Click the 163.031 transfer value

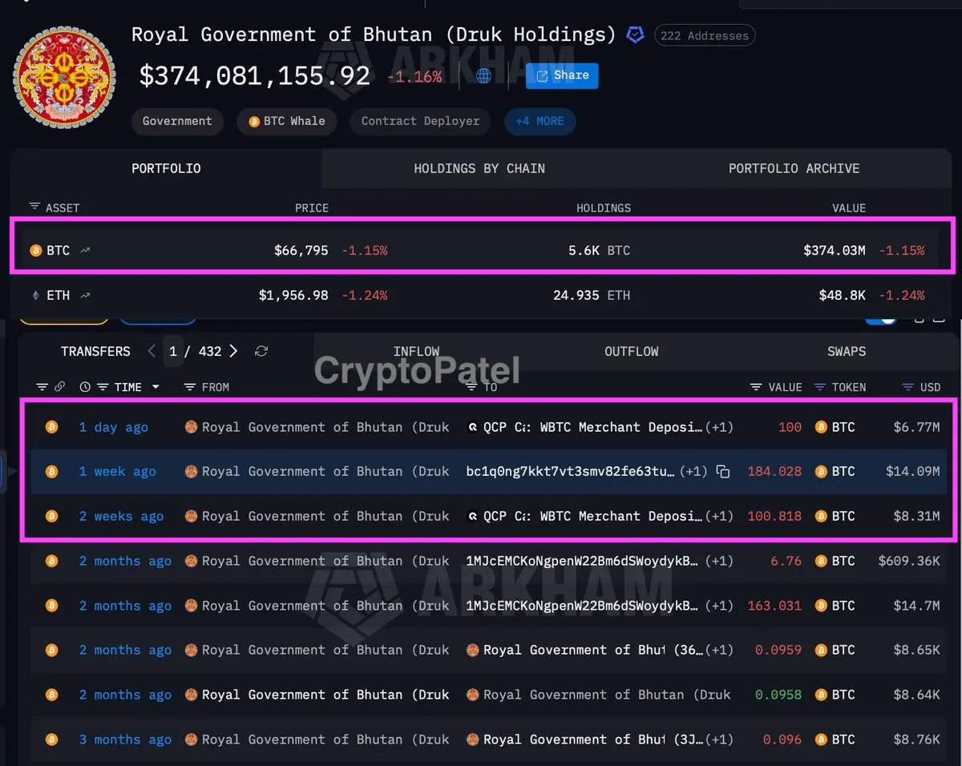[x=774, y=606]
